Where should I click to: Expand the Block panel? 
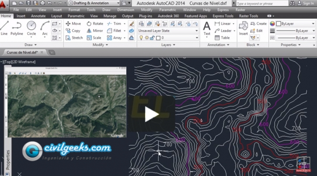pos(253,45)
